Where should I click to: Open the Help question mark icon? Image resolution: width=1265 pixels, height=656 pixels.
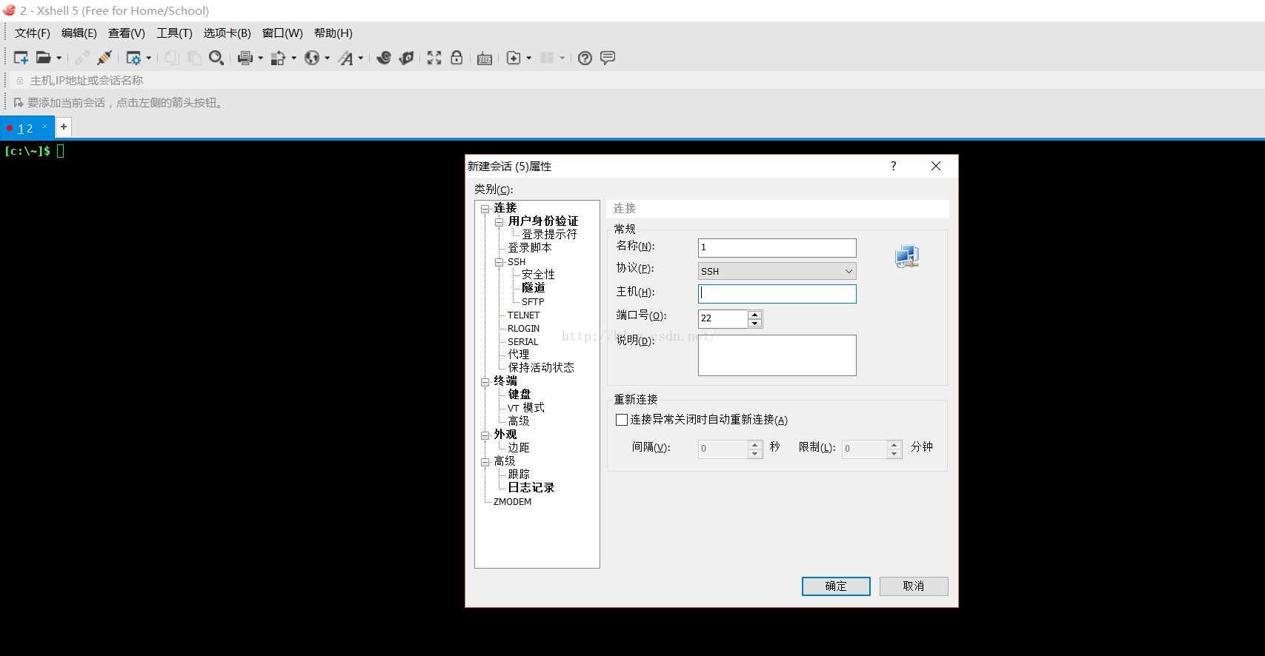(585, 58)
